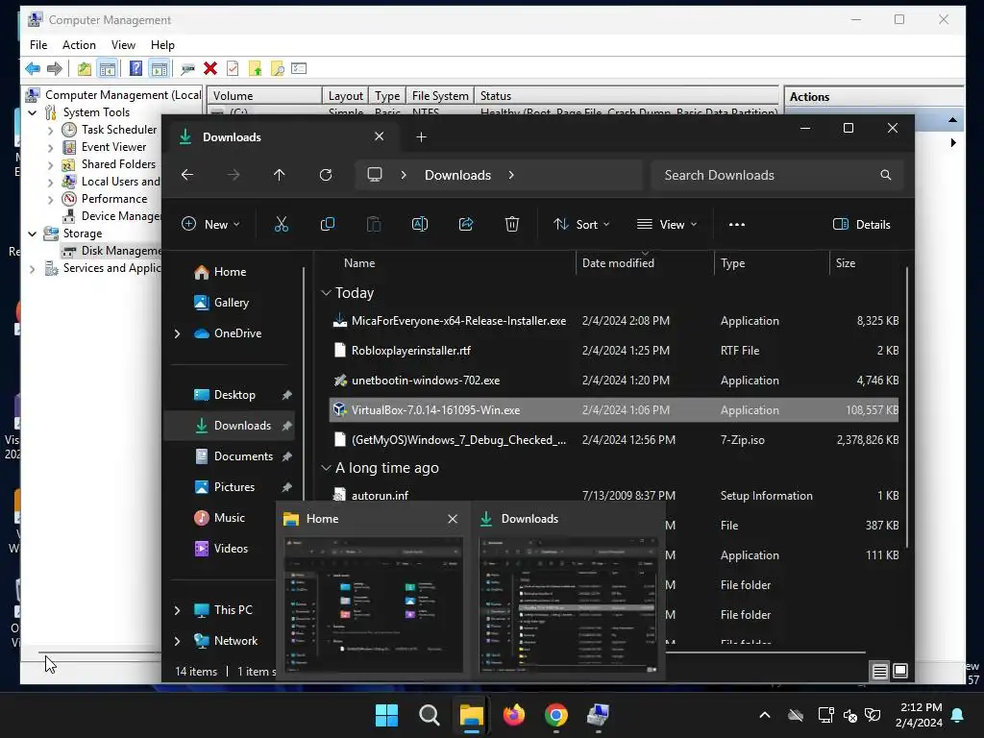The height and width of the screenshot is (738, 984).
Task: Open View menu in Computer Management
Action: (x=123, y=44)
